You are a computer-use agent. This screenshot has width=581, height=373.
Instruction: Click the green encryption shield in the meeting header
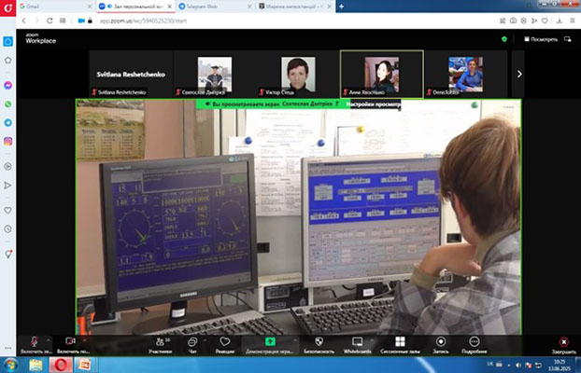pos(504,40)
